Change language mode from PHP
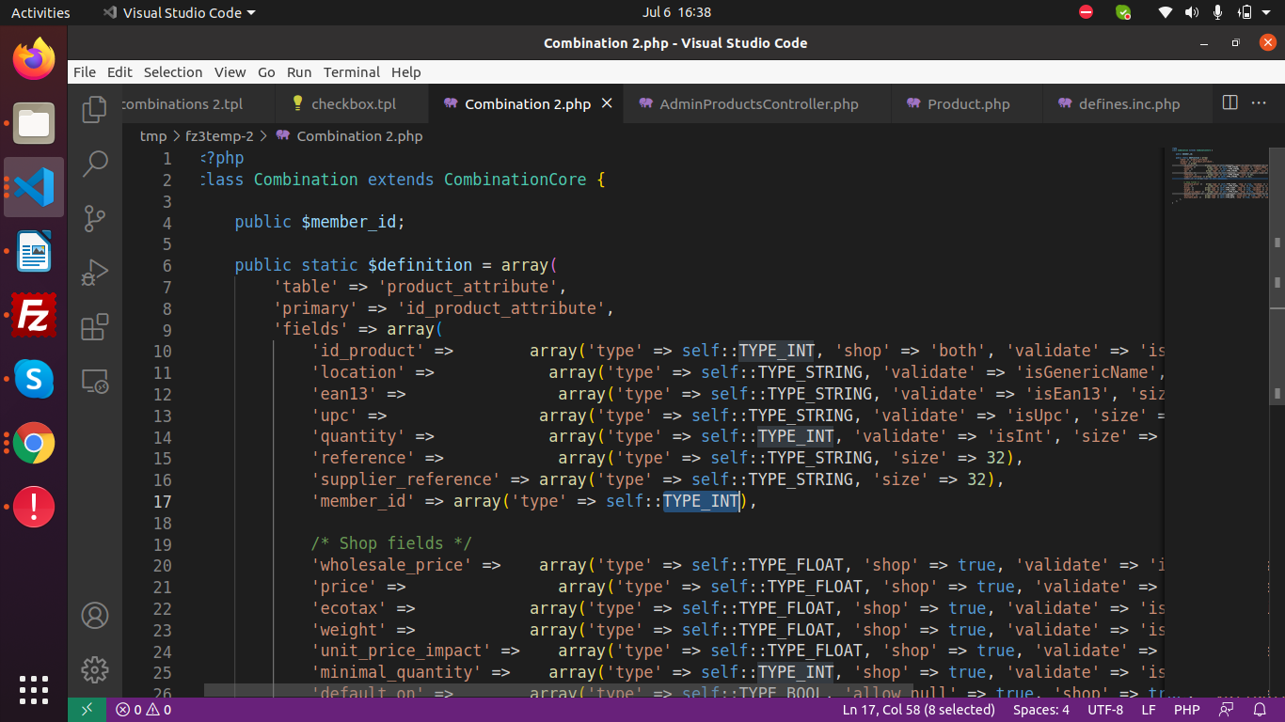Image resolution: width=1285 pixels, height=722 pixels. [1186, 710]
